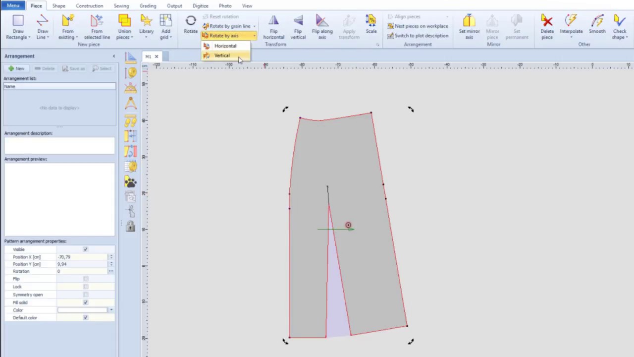The width and height of the screenshot is (634, 357).
Task: Click the blue Menu button
Action: (13, 5)
